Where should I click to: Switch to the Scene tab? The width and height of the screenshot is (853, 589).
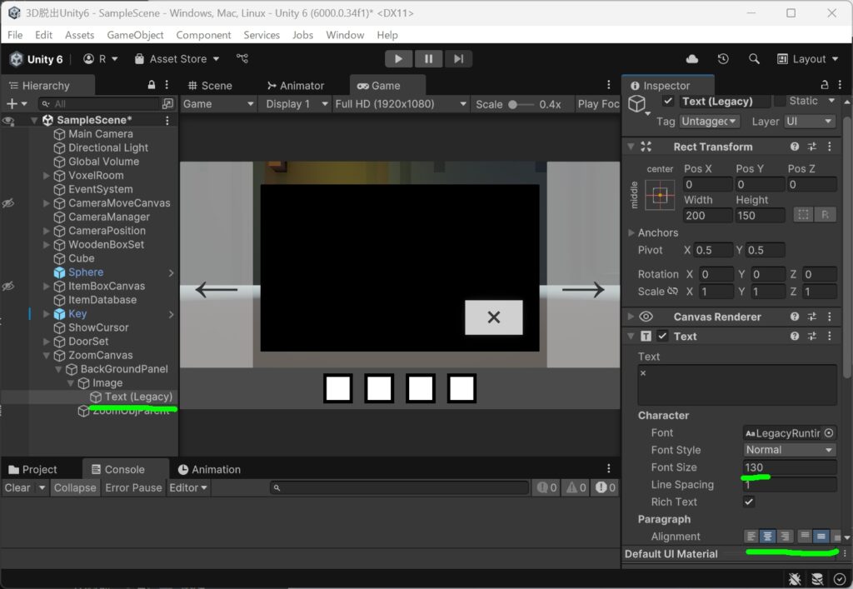click(x=210, y=85)
